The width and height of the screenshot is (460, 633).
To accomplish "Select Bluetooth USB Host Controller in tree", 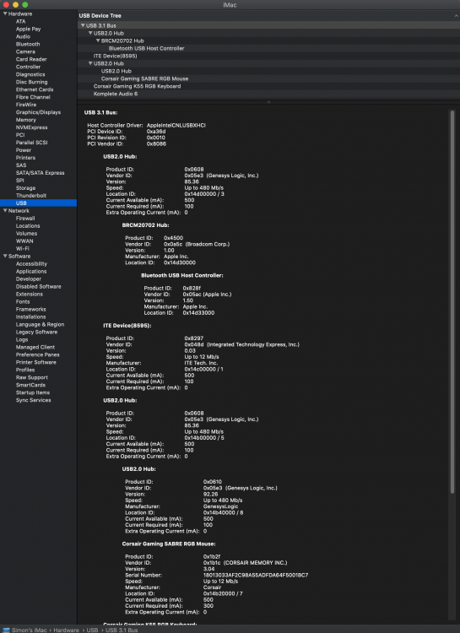I will point(147,48).
